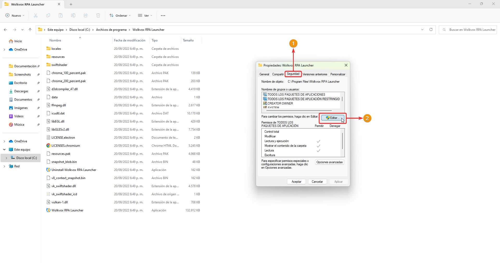Select CREATOR OWNER in users list
This screenshot has height=263, width=500.
(278, 103)
